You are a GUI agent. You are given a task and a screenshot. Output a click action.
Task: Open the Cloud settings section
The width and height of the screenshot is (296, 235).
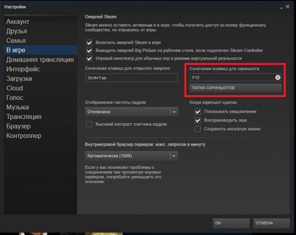pyautogui.click(x=41, y=88)
